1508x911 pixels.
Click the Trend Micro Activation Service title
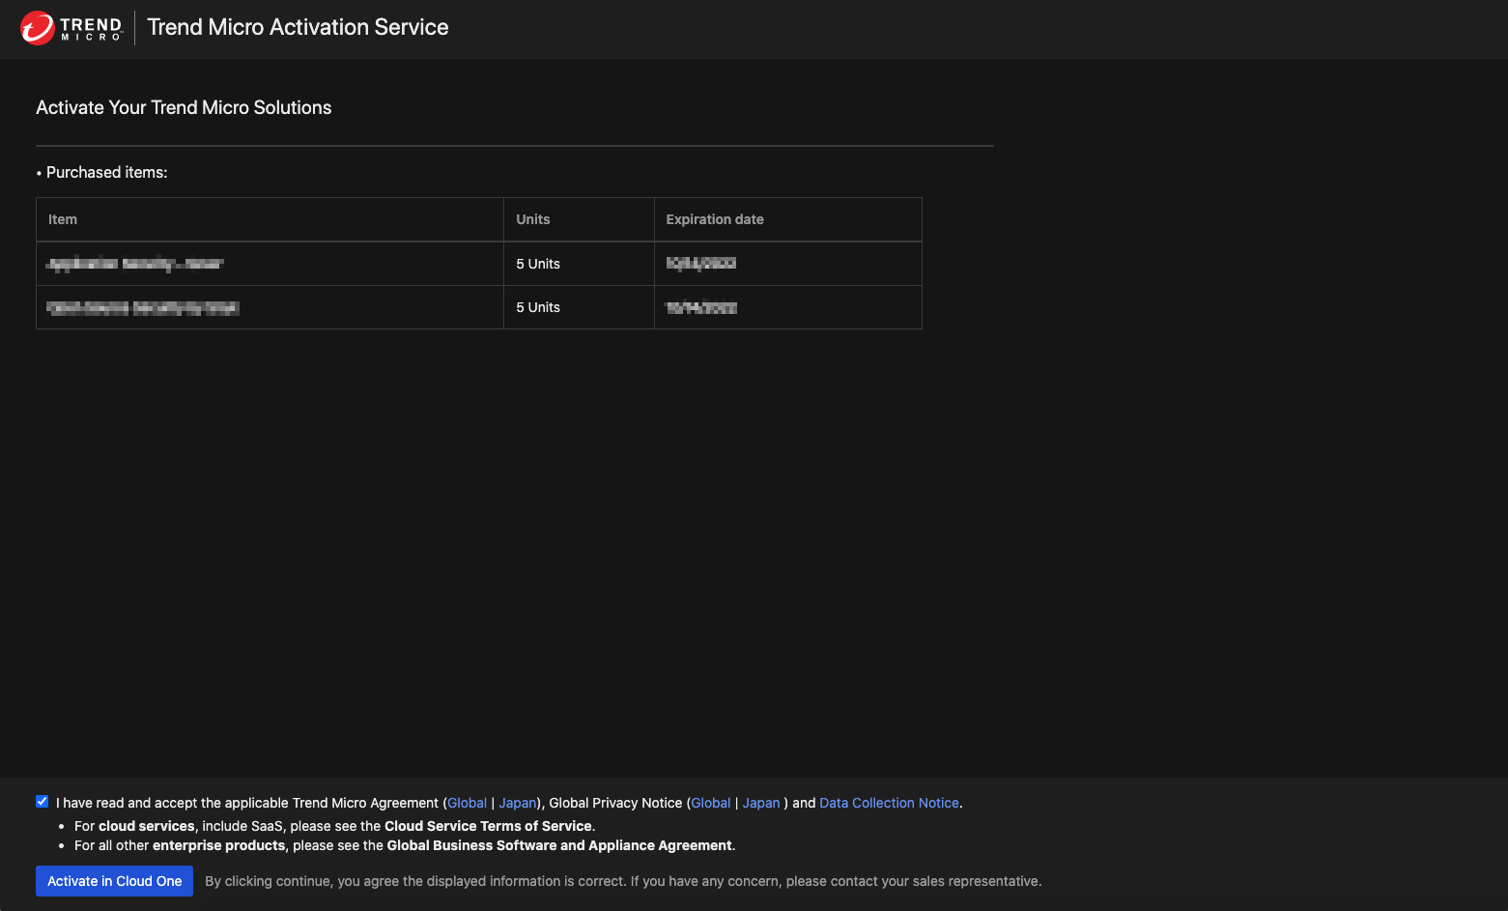[x=298, y=27]
